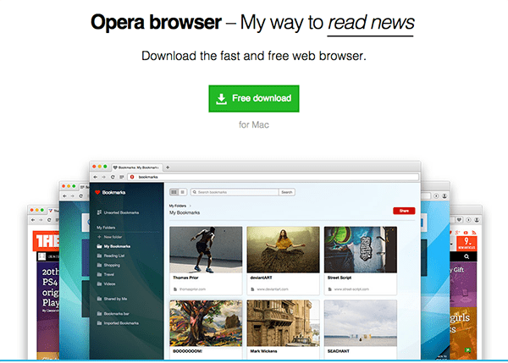This screenshot has height=363, width=508.
Task: Open the SEACHANT bookmark thumbnail
Action: tap(361, 323)
